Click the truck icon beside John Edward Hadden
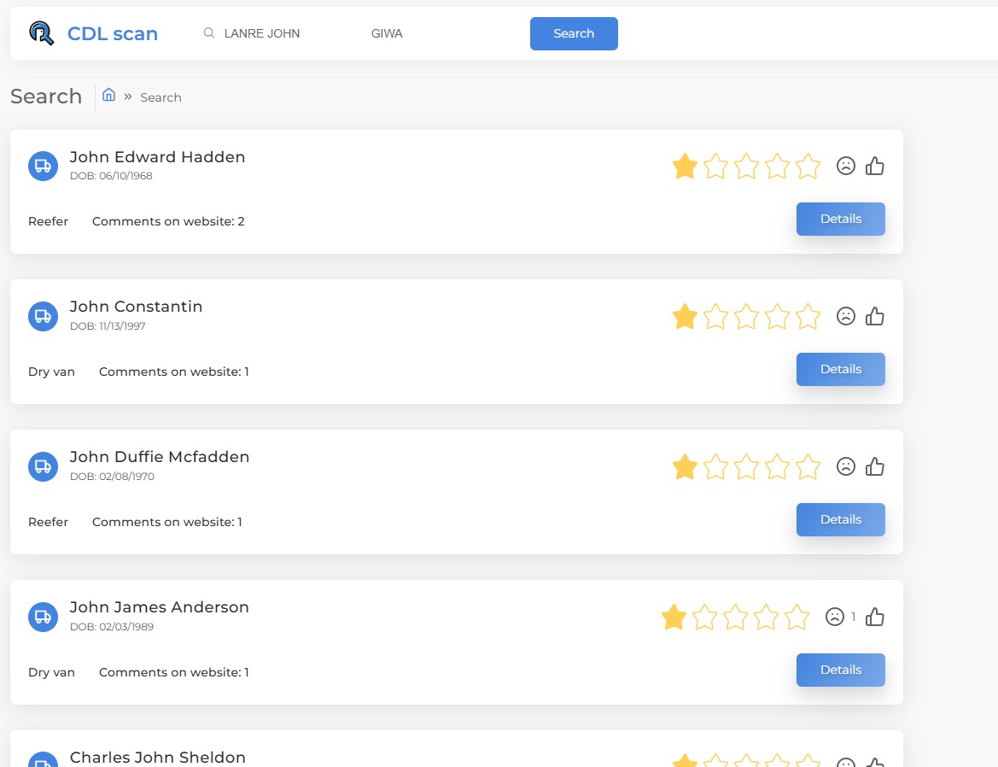998x767 pixels. click(43, 167)
